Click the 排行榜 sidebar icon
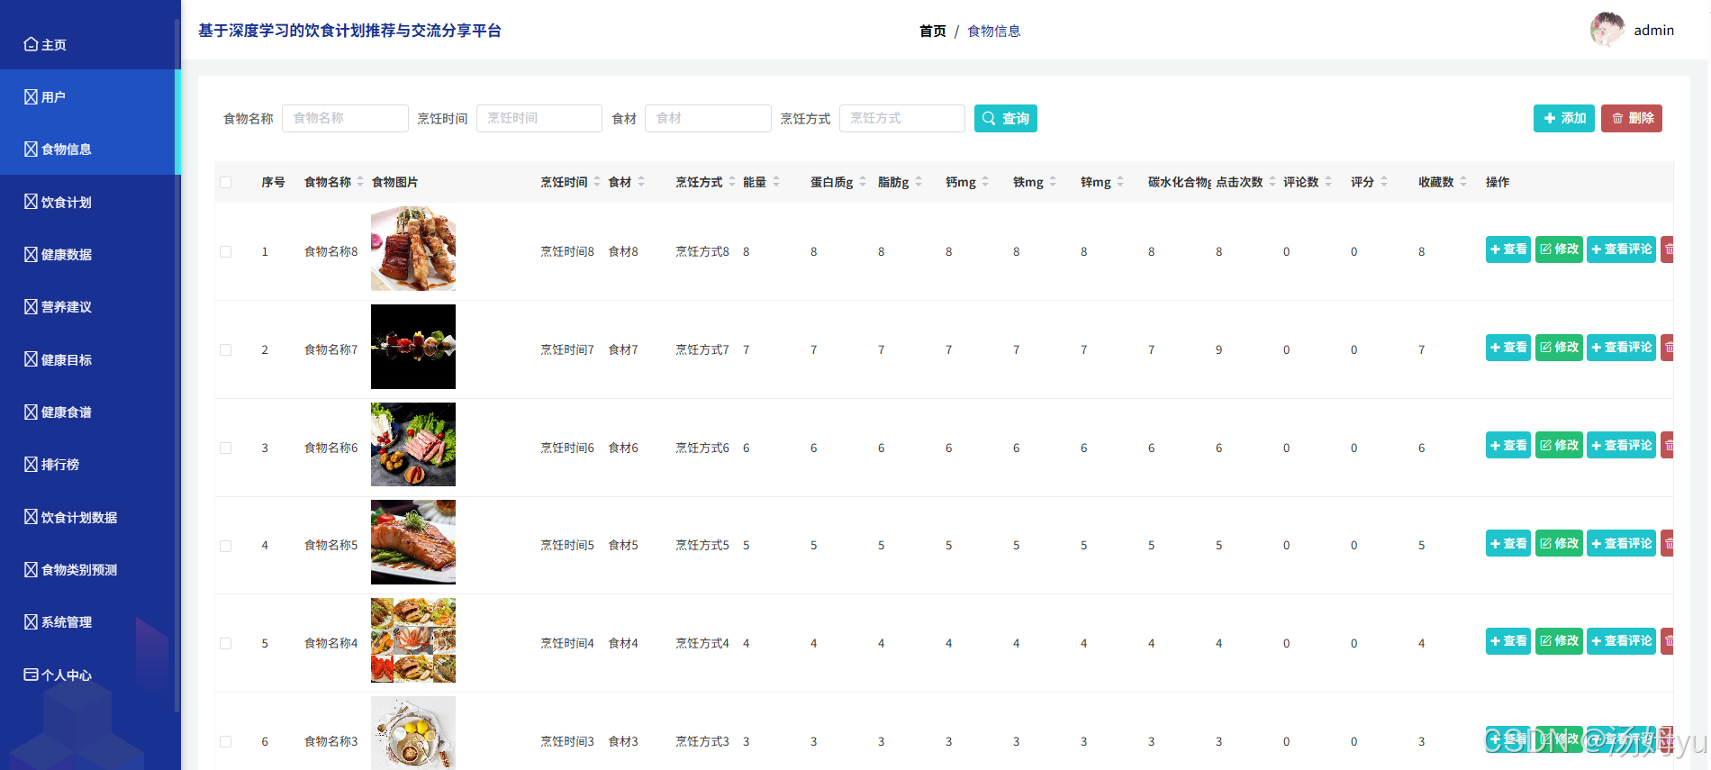The height and width of the screenshot is (770, 1711). click(31, 464)
